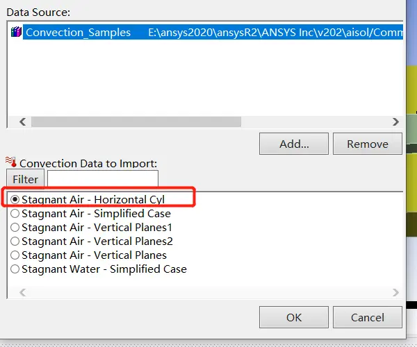
Task: Click the Filter button
Action: [x=25, y=179]
